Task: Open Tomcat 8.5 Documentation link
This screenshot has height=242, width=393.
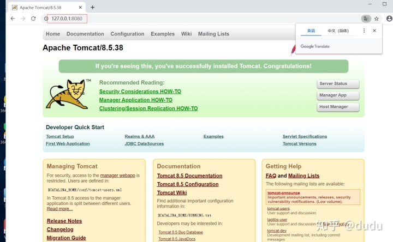Action: [190, 176]
